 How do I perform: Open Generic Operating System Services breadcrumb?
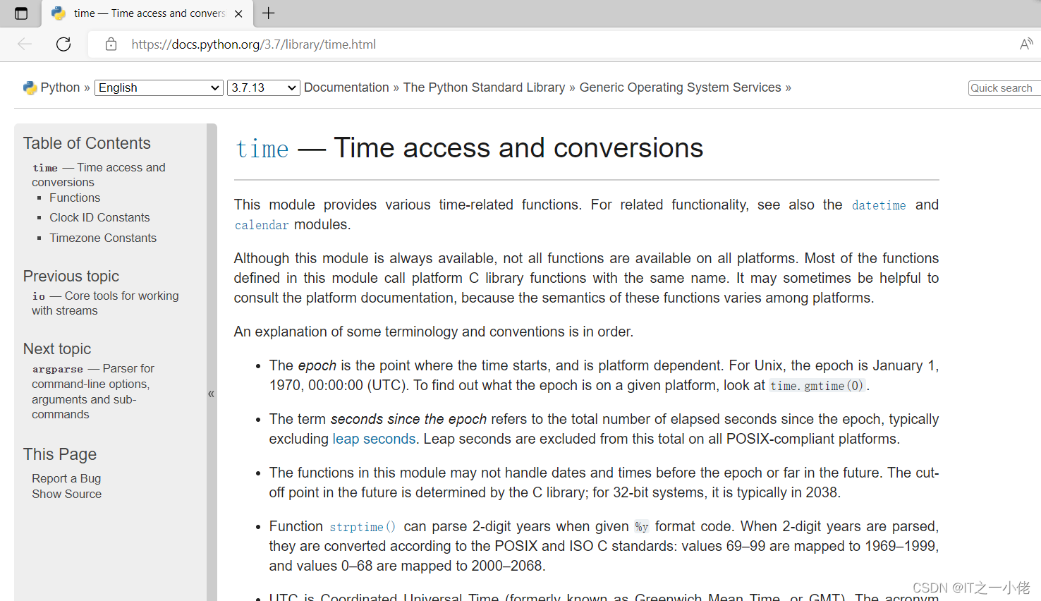[680, 87]
